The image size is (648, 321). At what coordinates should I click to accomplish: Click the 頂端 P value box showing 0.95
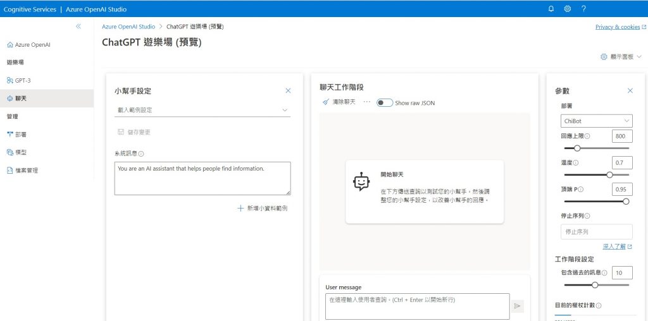[622, 190]
